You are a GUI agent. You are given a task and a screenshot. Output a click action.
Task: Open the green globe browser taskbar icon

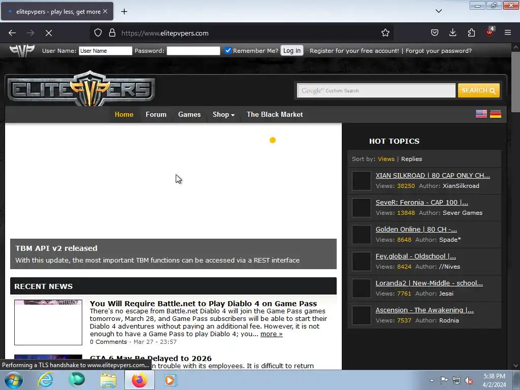click(77, 380)
